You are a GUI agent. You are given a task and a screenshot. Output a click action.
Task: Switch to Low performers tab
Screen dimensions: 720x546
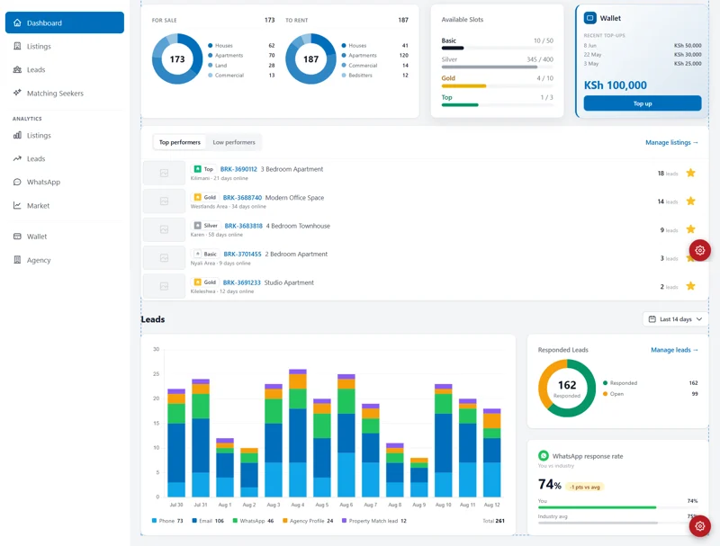tap(234, 142)
